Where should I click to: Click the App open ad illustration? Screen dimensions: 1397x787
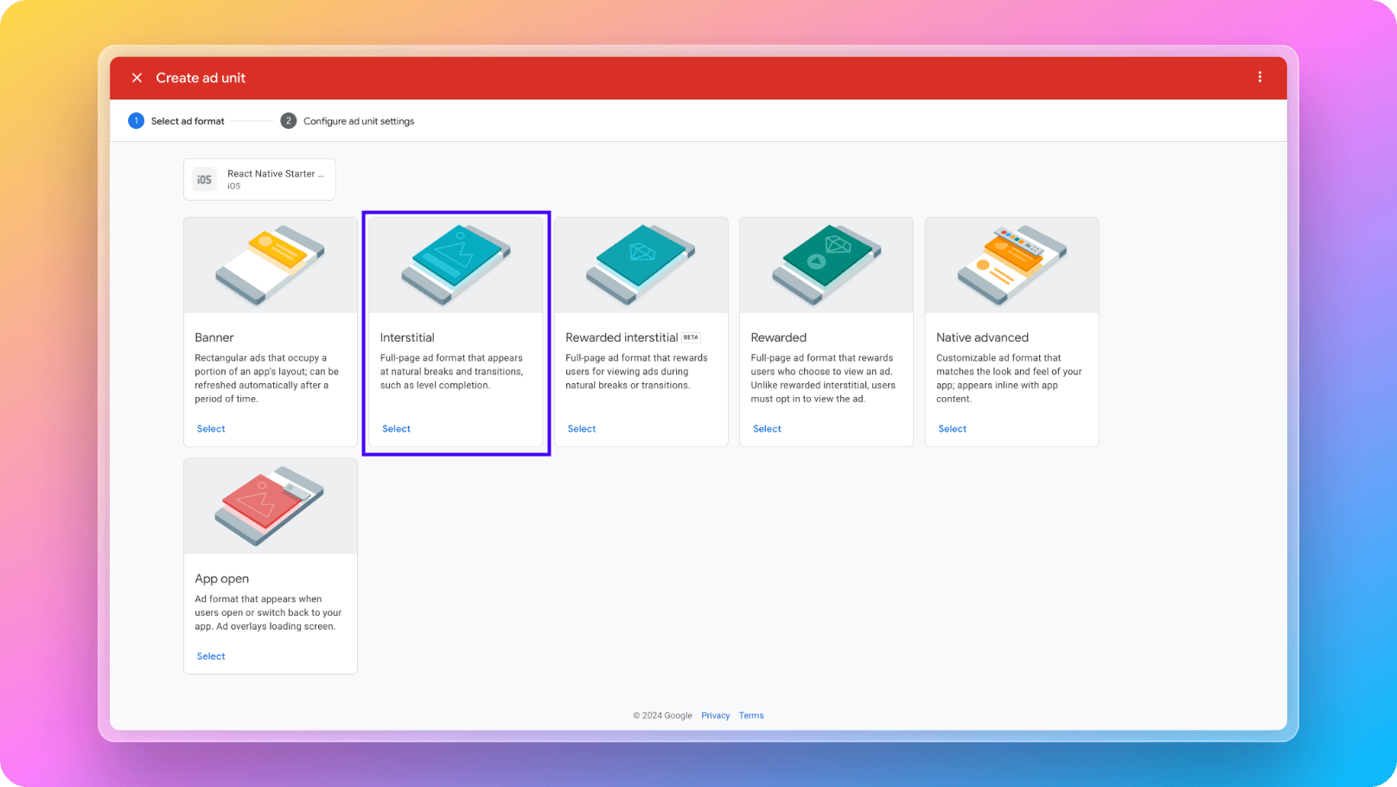(x=270, y=506)
